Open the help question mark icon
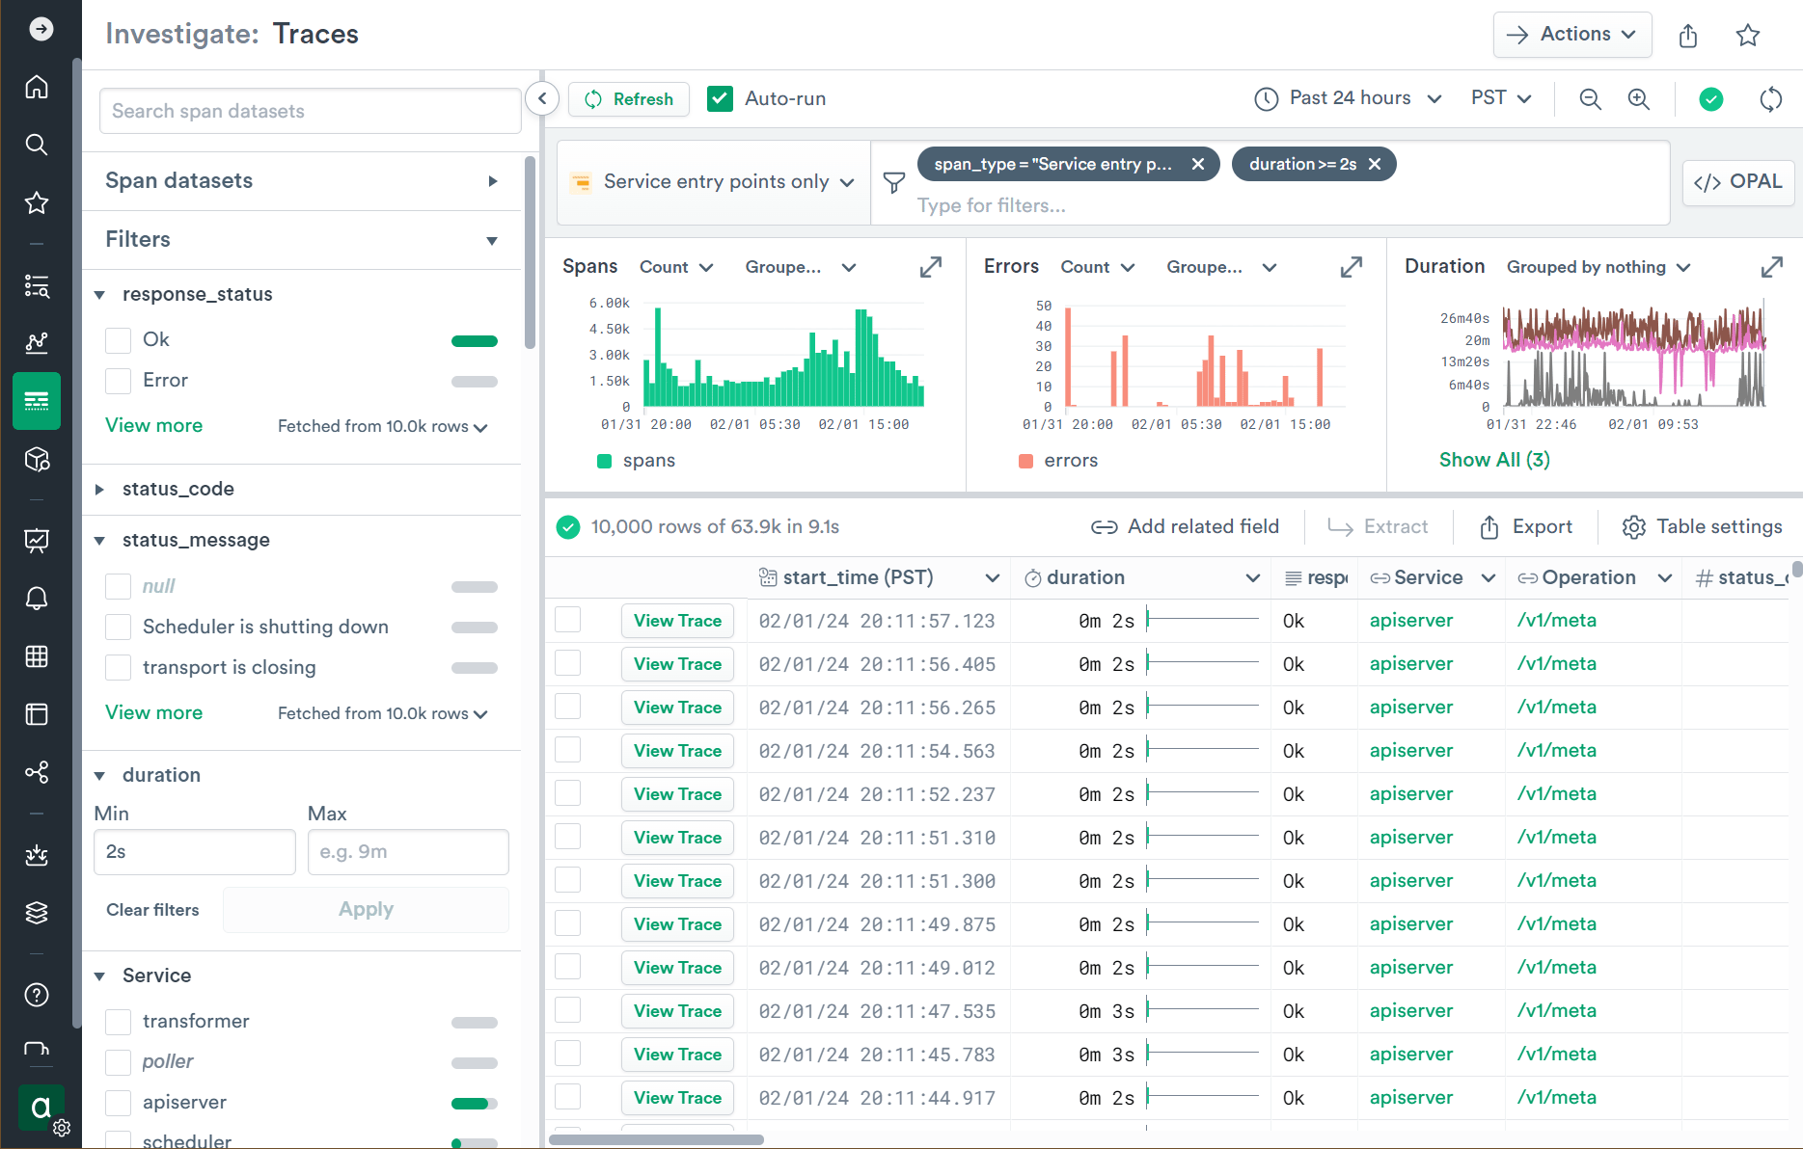Viewport: 1803px width, 1149px height. [x=37, y=995]
